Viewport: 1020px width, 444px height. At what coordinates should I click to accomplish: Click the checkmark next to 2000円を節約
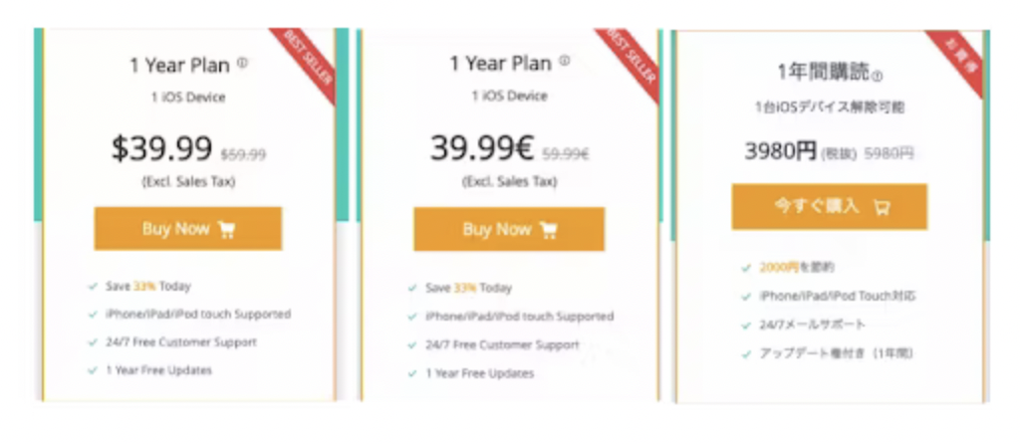pos(745,267)
